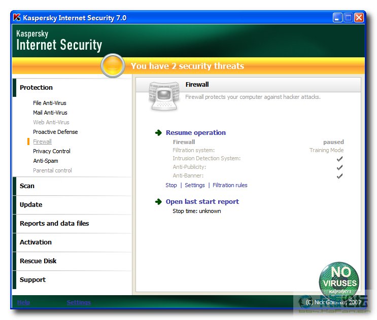
Task: Click 'Stop time: unknown' text
Action: [x=197, y=211]
